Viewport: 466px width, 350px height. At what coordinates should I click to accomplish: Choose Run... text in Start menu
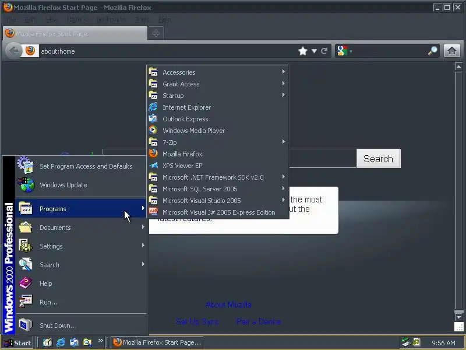48,302
